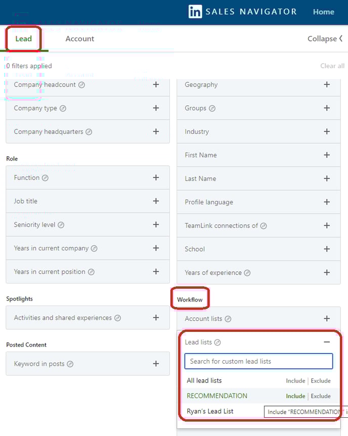348x436 pixels.
Task: Click info icon next to Keyword in posts
Action: coord(70,364)
